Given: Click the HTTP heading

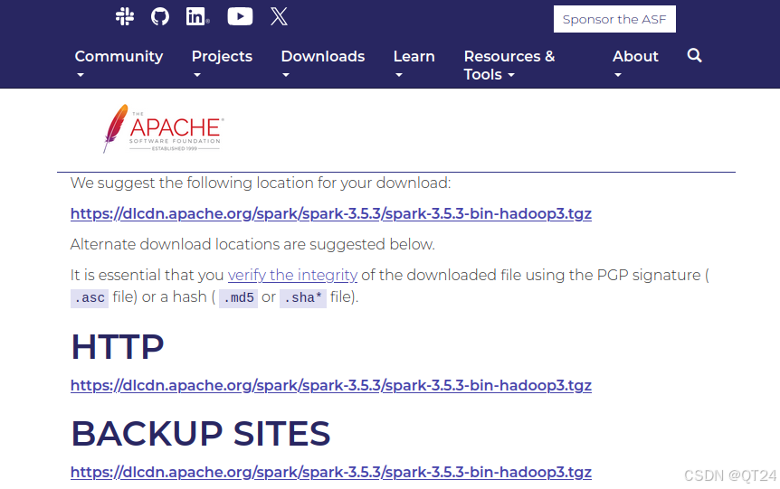Looking at the screenshot, I should [x=118, y=347].
